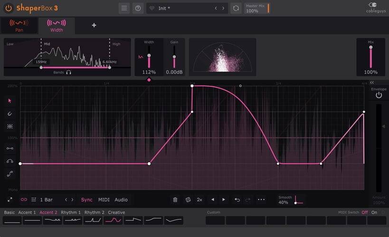The width and height of the screenshot is (389, 237).
Task: Select the arrow pointer tool
Action: click(9, 101)
